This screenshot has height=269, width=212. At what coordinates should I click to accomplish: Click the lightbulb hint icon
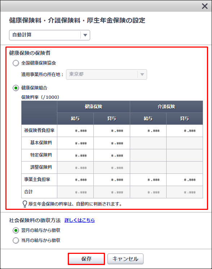(25, 204)
